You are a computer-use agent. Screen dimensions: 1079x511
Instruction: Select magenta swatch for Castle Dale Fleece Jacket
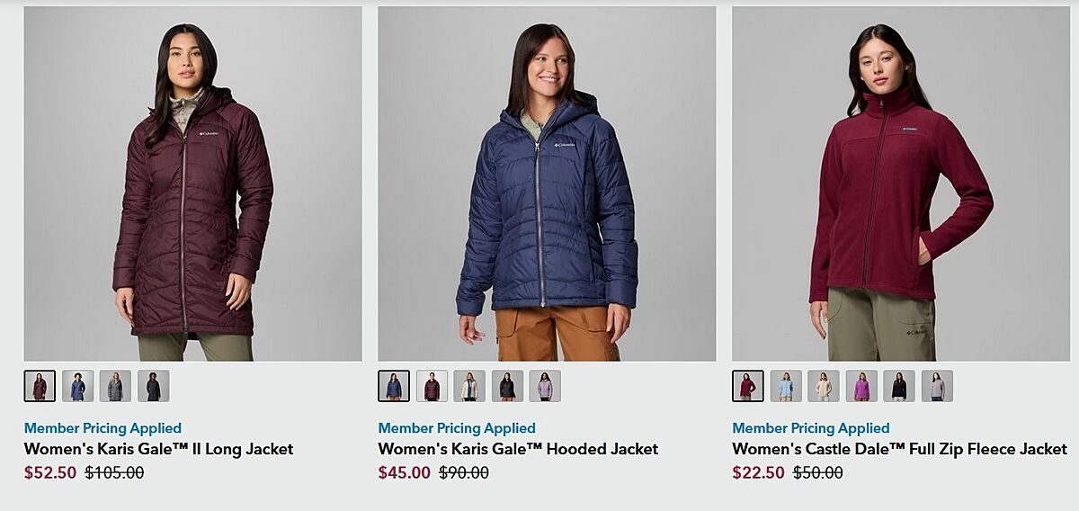coord(861,386)
